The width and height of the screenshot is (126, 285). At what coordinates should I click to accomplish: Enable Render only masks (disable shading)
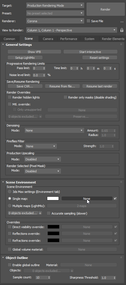coord(65,97)
